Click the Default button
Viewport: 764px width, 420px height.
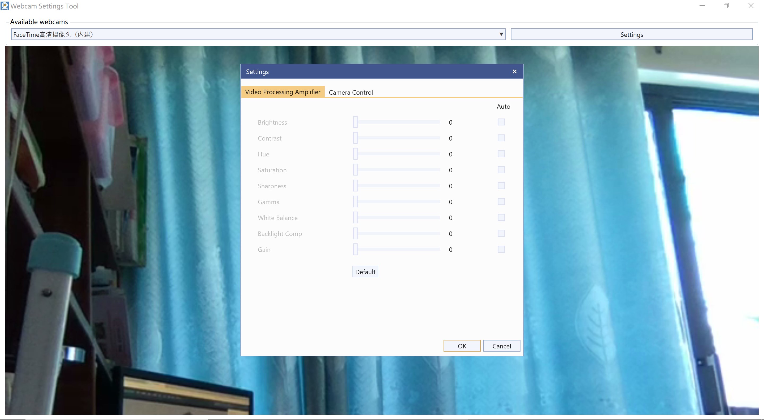coord(365,272)
